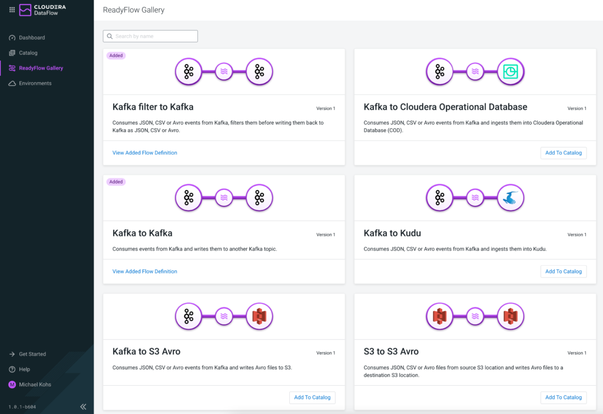This screenshot has height=414, width=603.
Task: Select ReadyFlow Gallery in sidebar
Action: pos(41,68)
